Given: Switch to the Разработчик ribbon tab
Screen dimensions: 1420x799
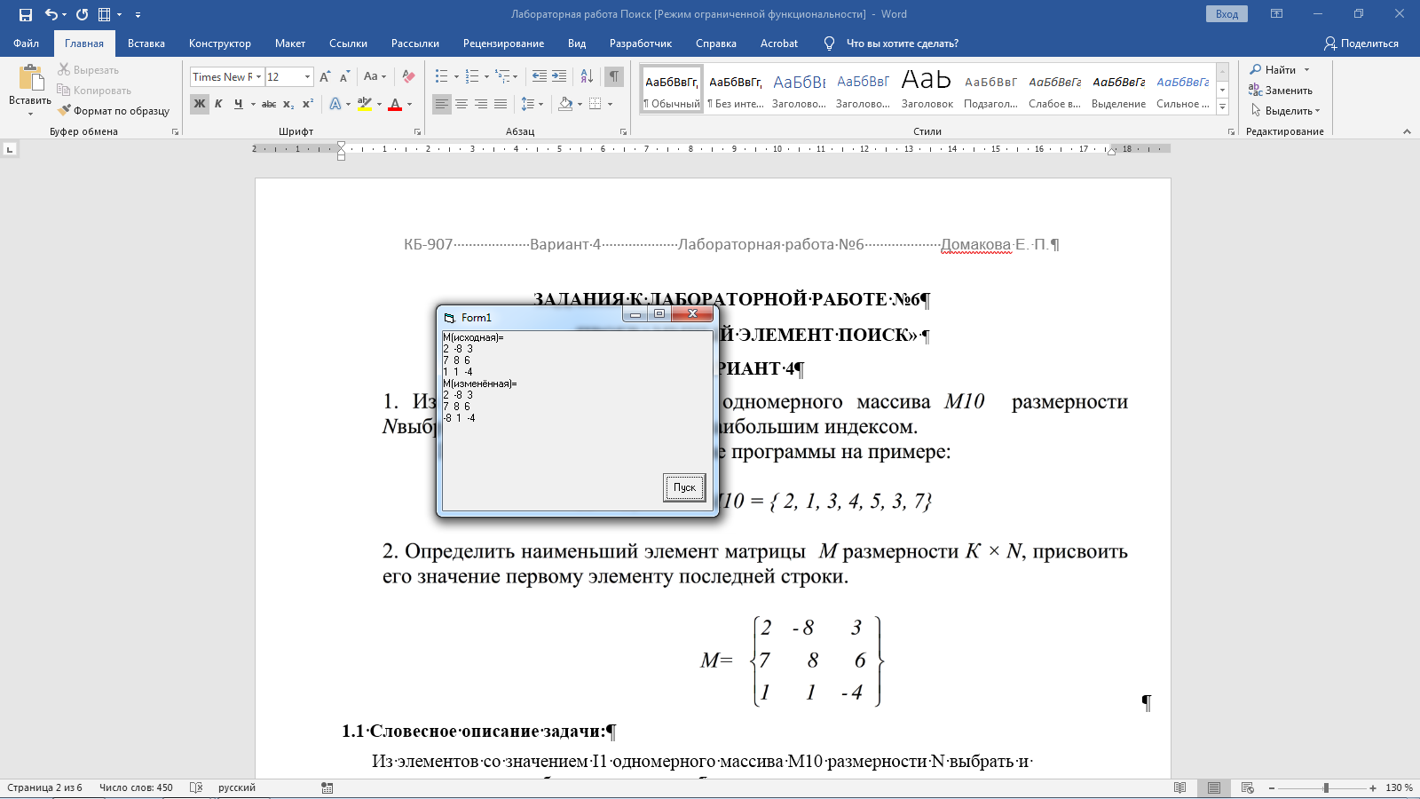Looking at the screenshot, I should 641,43.
